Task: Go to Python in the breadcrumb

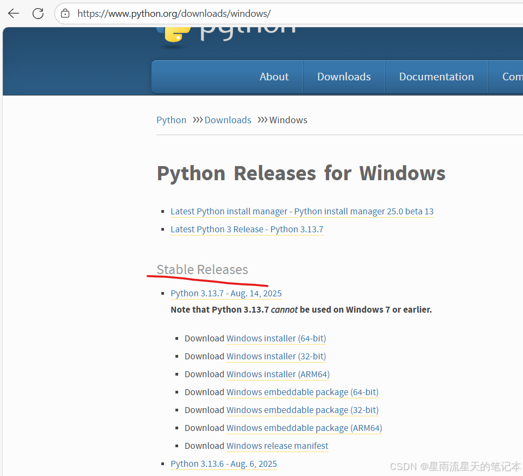Action: pyautogui.click(x=172, y=120)
